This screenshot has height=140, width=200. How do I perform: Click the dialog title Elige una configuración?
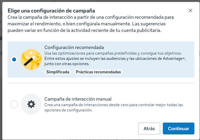51,10
